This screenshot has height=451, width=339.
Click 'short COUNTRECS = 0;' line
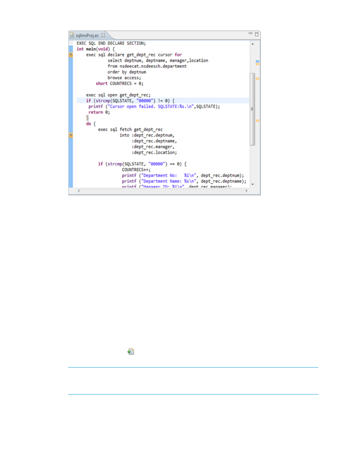[120, 83]
